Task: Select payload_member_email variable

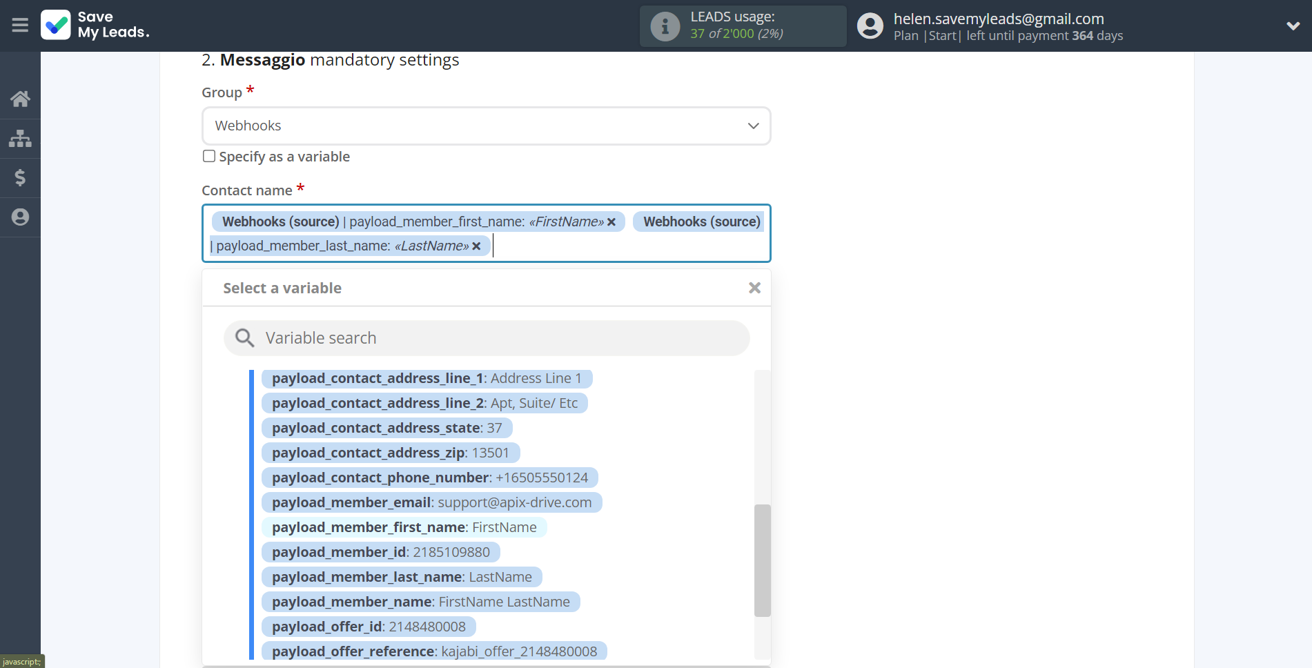Action: coord(431,502)
